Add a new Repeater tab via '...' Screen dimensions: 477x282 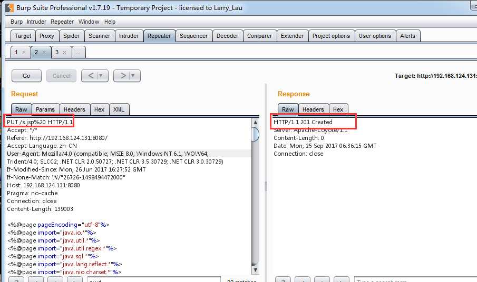tap(79, 52)
